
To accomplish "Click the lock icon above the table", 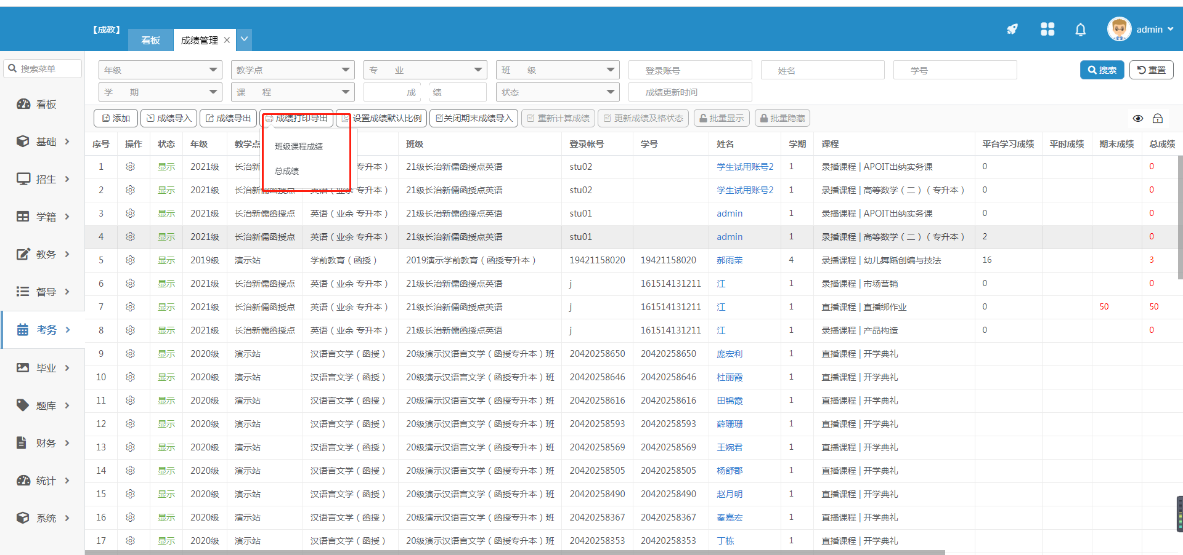I will (1158, 118).
